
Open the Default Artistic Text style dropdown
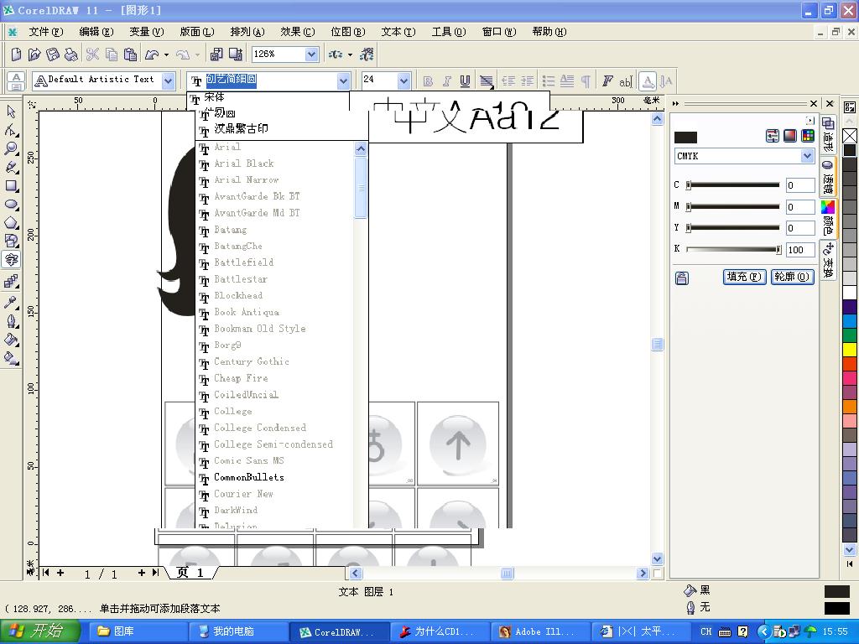[168, 81]
